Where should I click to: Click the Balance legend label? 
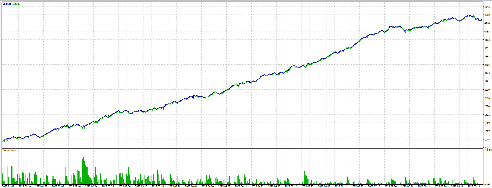(6, 4)
